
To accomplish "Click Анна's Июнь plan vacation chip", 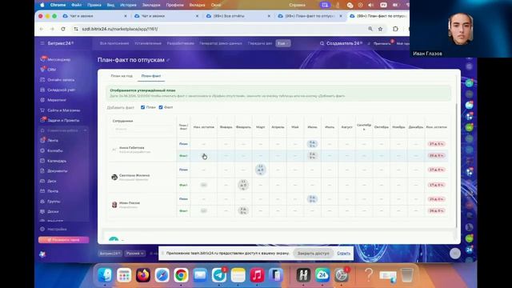I will tap(312, 144).
